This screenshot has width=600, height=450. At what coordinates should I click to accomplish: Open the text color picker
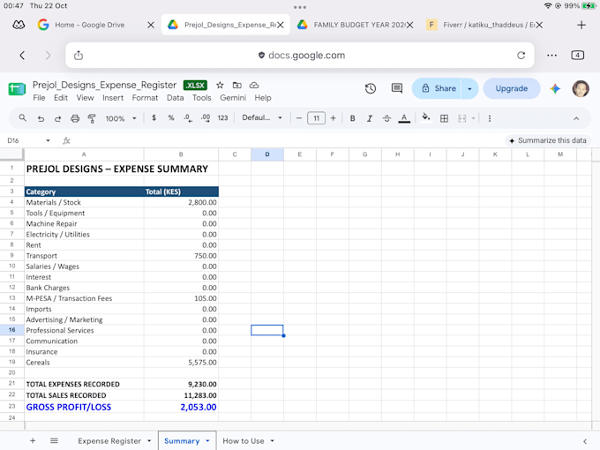(x=404, y=118)
